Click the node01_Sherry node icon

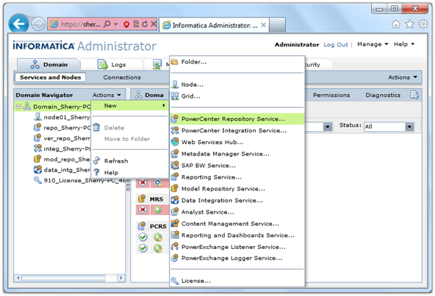(38, 117)
